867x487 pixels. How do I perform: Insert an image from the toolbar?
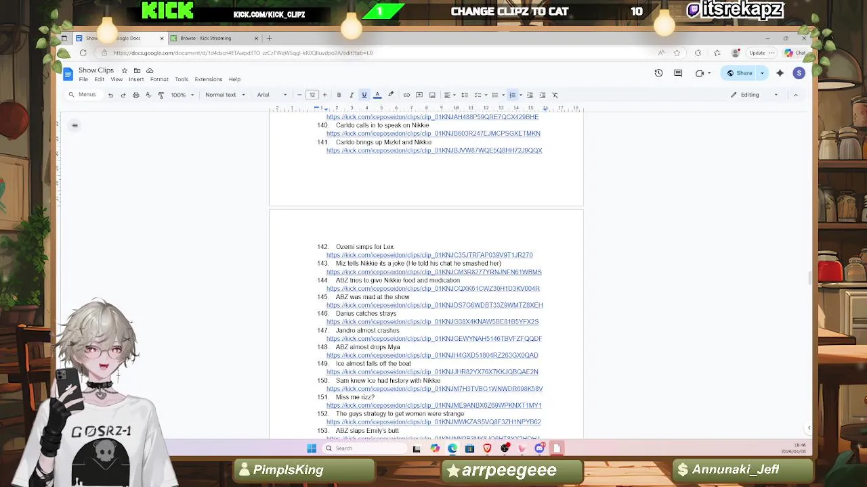[x=432, y=95]
